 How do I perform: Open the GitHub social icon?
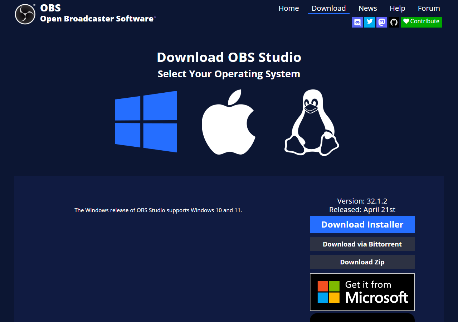(394, 22)
